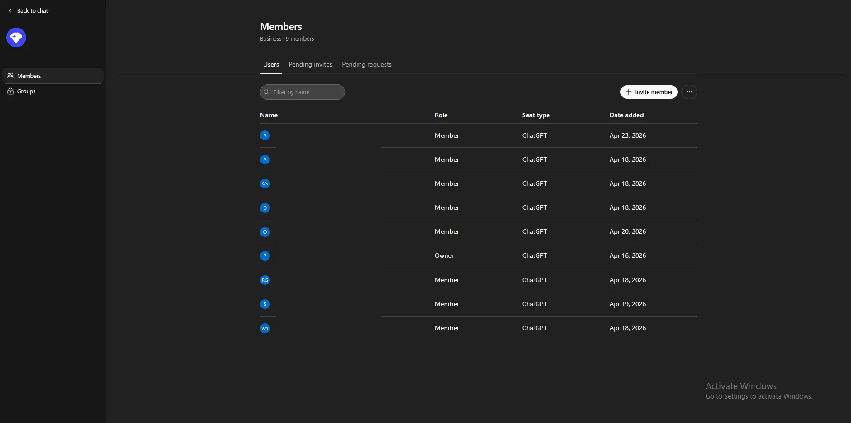Select the D avatar icon
This screenshot has width=851, height=423.
coord(265,207)
